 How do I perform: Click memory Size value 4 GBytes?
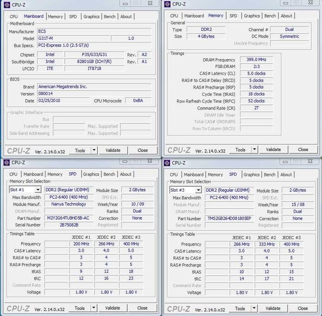tap(206, 36)
